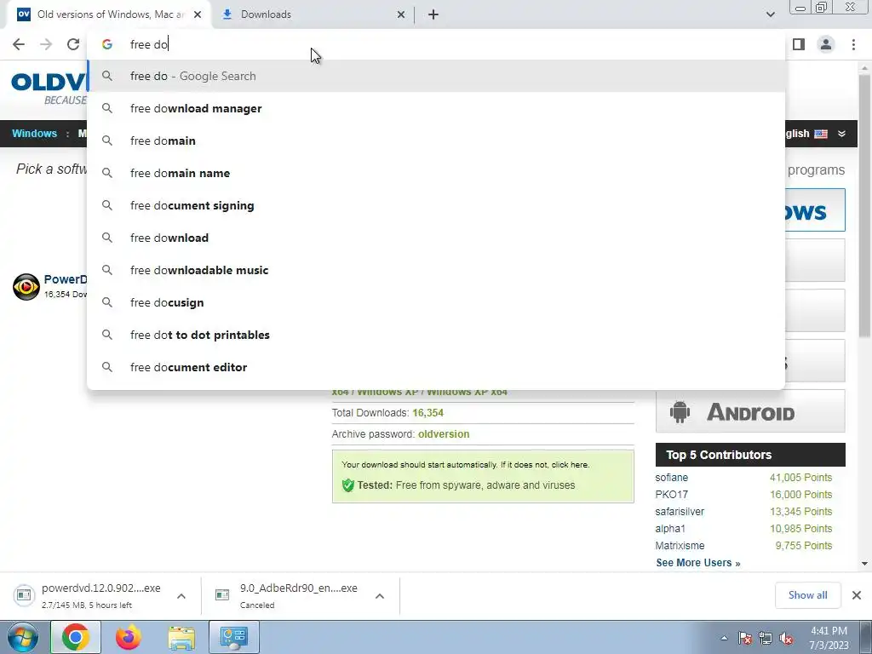This screenshot has height=654, width=872.
Task: Click the Chrome taskbar icon
Action: (x=76, y=637)
